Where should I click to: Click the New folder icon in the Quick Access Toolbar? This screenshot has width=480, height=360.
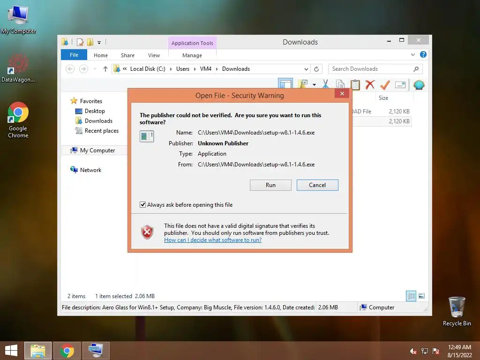90,42
